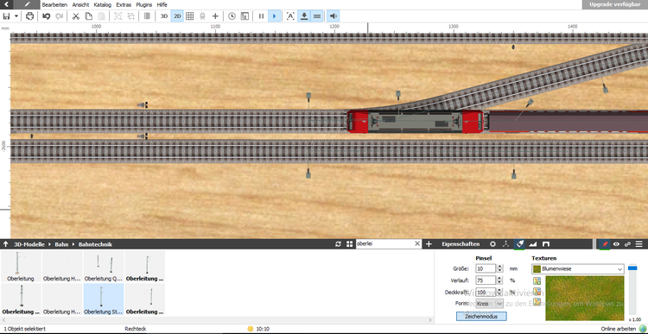Select the Oberleitung Q... catalog thumbnail
Image resolution: width=648 pixels, height=334 pixels.
[x=104, y=267]
